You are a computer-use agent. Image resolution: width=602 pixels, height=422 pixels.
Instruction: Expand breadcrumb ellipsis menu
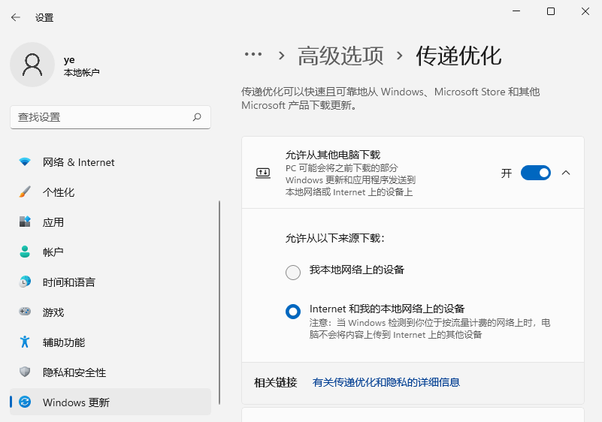click(x=253, y=55)
